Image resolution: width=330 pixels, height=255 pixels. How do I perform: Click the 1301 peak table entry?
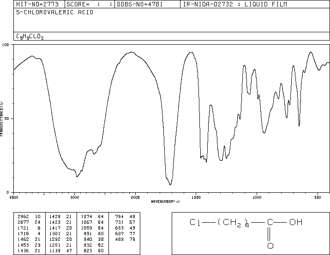pos(60,233)
